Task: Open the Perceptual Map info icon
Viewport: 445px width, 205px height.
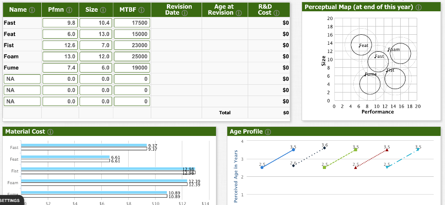Action: pos(418,7)
